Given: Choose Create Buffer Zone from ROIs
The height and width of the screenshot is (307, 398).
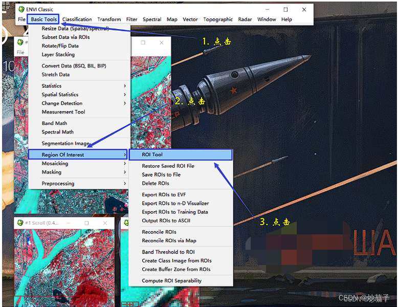Looking at the screenshot, I should tap(181, 269).
